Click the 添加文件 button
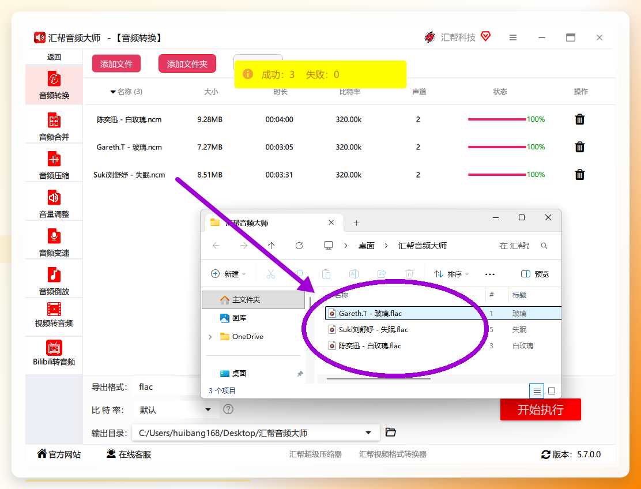Screen dimensions: 641x489 116,64
